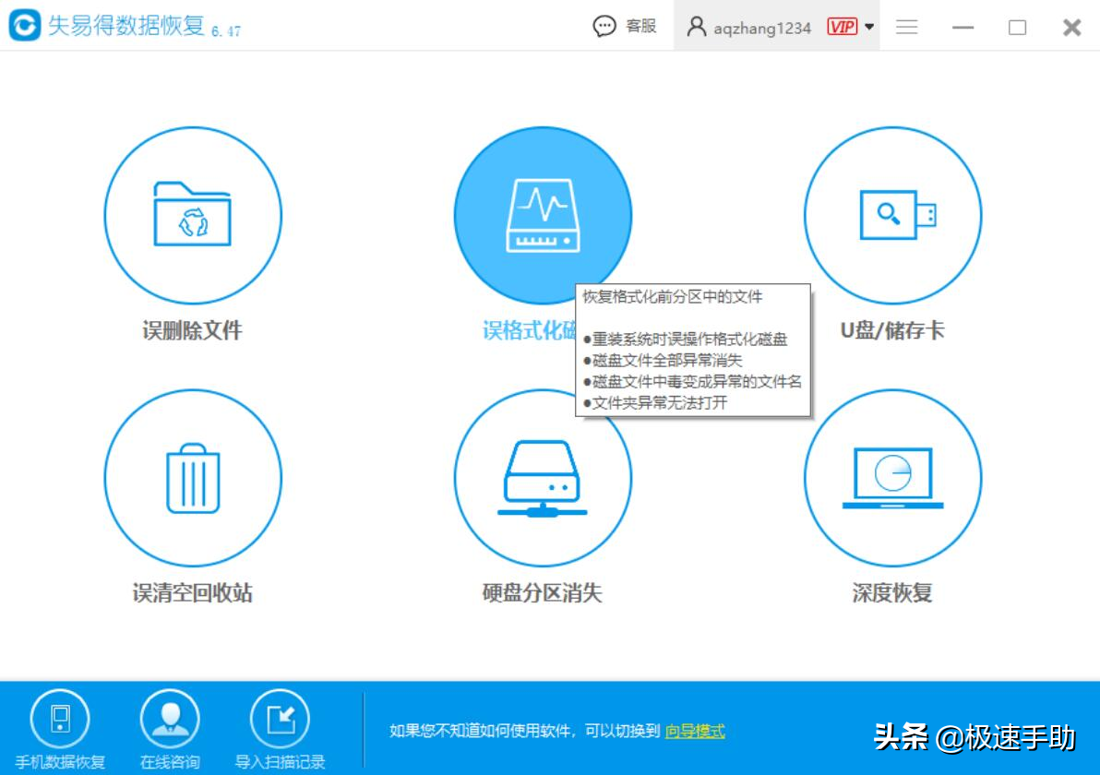This screenshot has width=1100, height=775.
Task: Expand the VIP membership dropdown
Action: pyautogui.click(x=870, y=26)
